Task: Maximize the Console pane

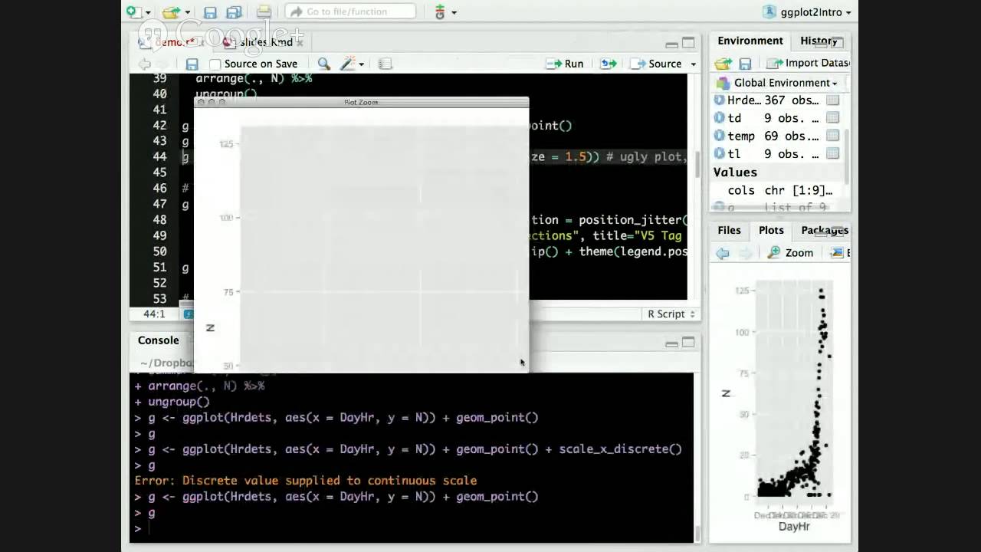Action: coord(688,342)
